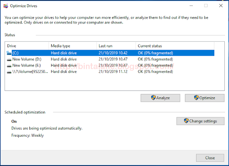Sort by Current status column header
Screen dimensions: 229x166
[x=175, y=46]
